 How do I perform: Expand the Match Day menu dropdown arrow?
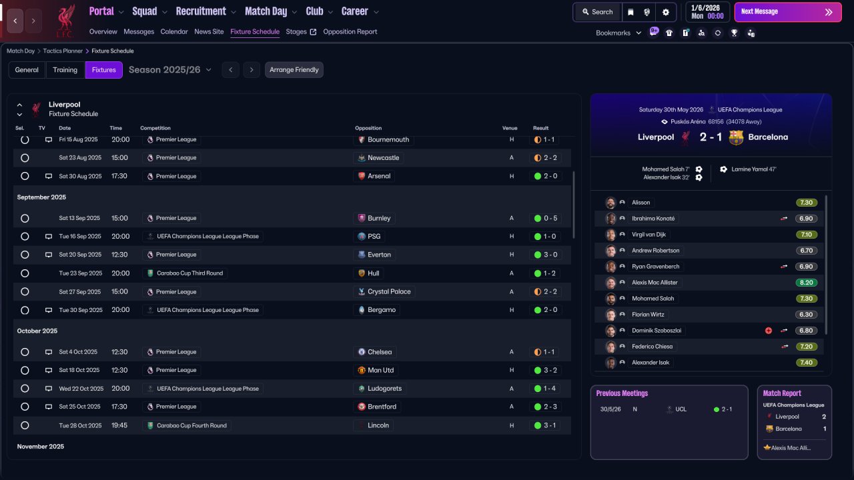coord(294,12)
